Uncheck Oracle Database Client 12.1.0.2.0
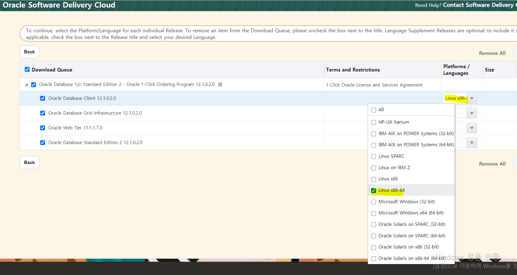Viewport: 517px width, 275px height. tap(43, 98)
